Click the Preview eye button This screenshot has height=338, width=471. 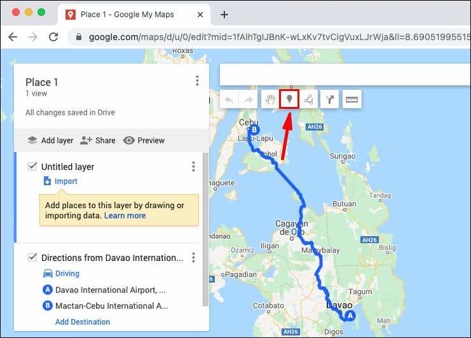coord(144,141)
